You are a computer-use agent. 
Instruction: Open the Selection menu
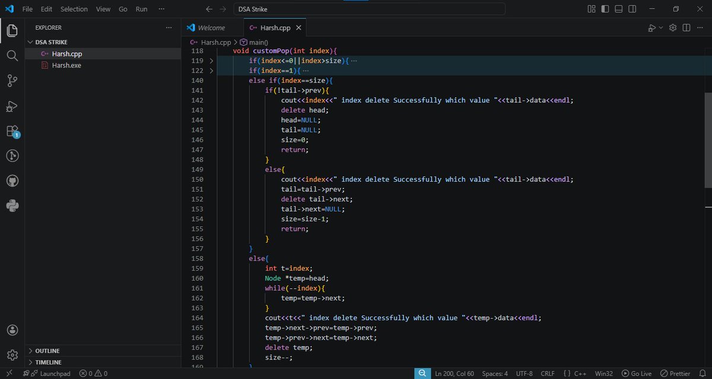[74, 9]
